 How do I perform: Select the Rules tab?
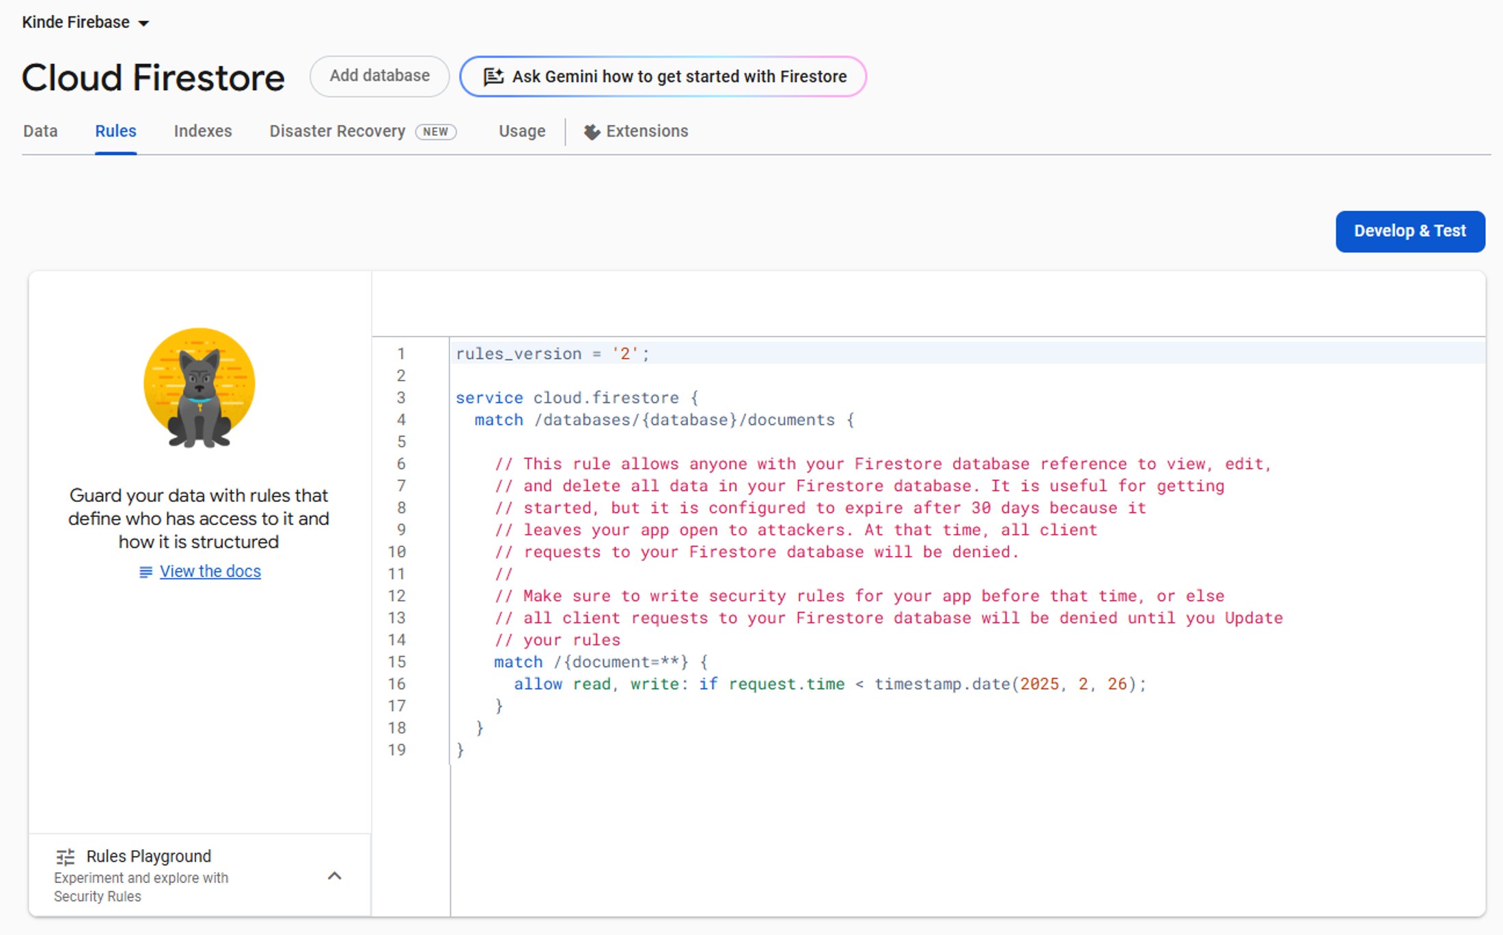[x=115, y=130]
